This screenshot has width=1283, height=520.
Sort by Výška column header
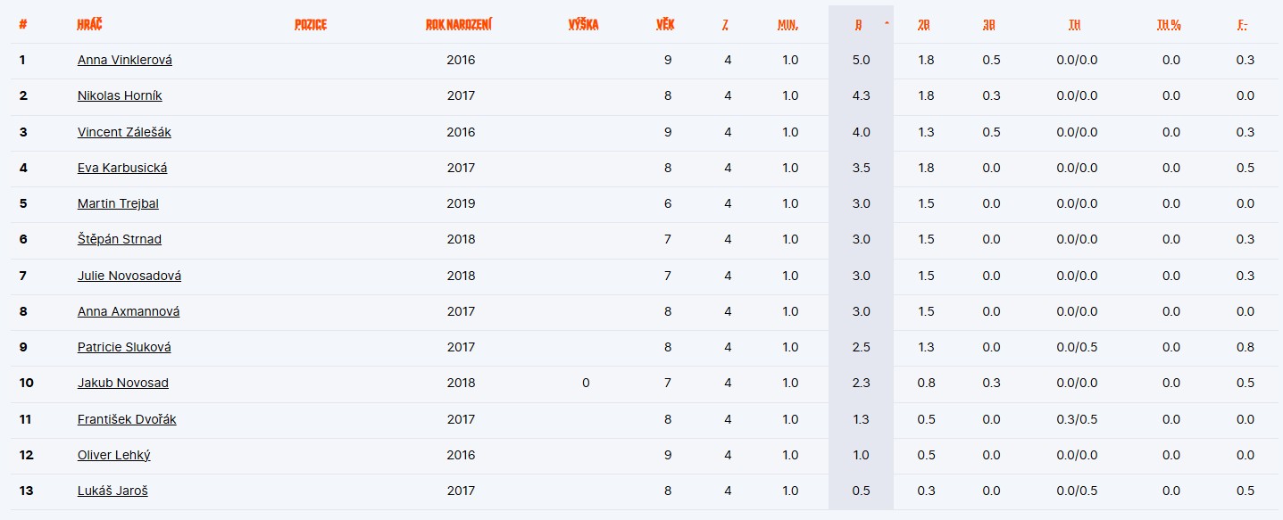click(583, 24)
